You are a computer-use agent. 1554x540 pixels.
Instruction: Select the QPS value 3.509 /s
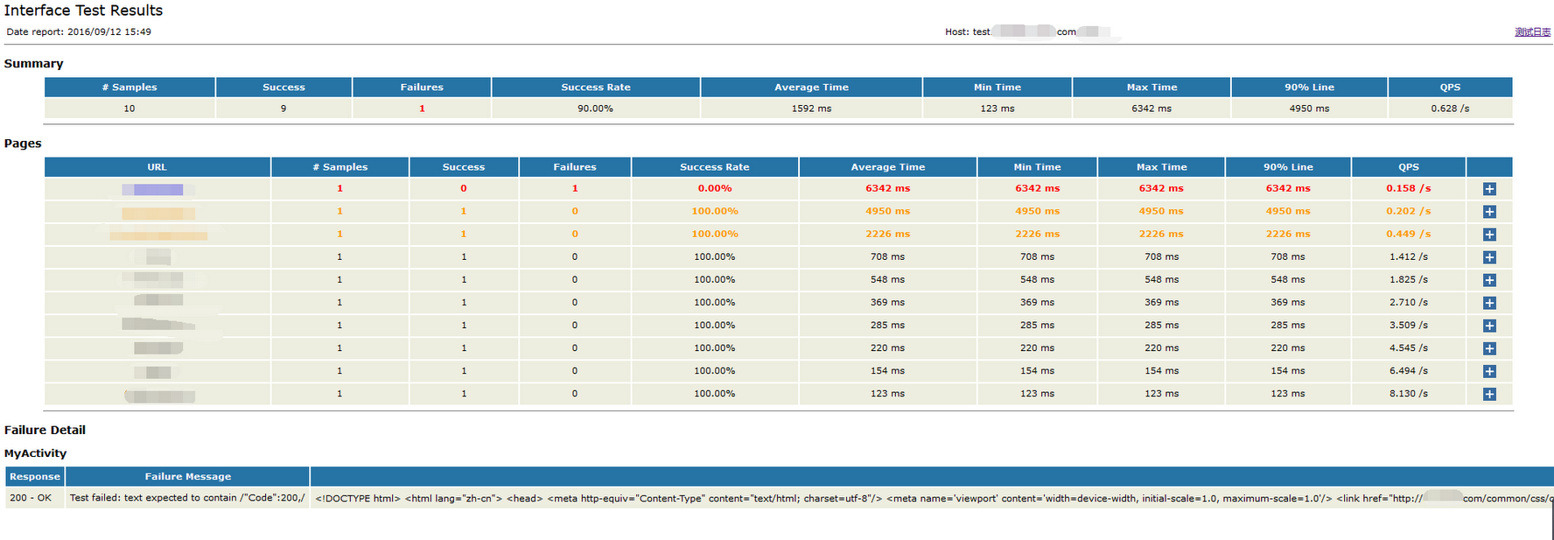click(1409, 325)
